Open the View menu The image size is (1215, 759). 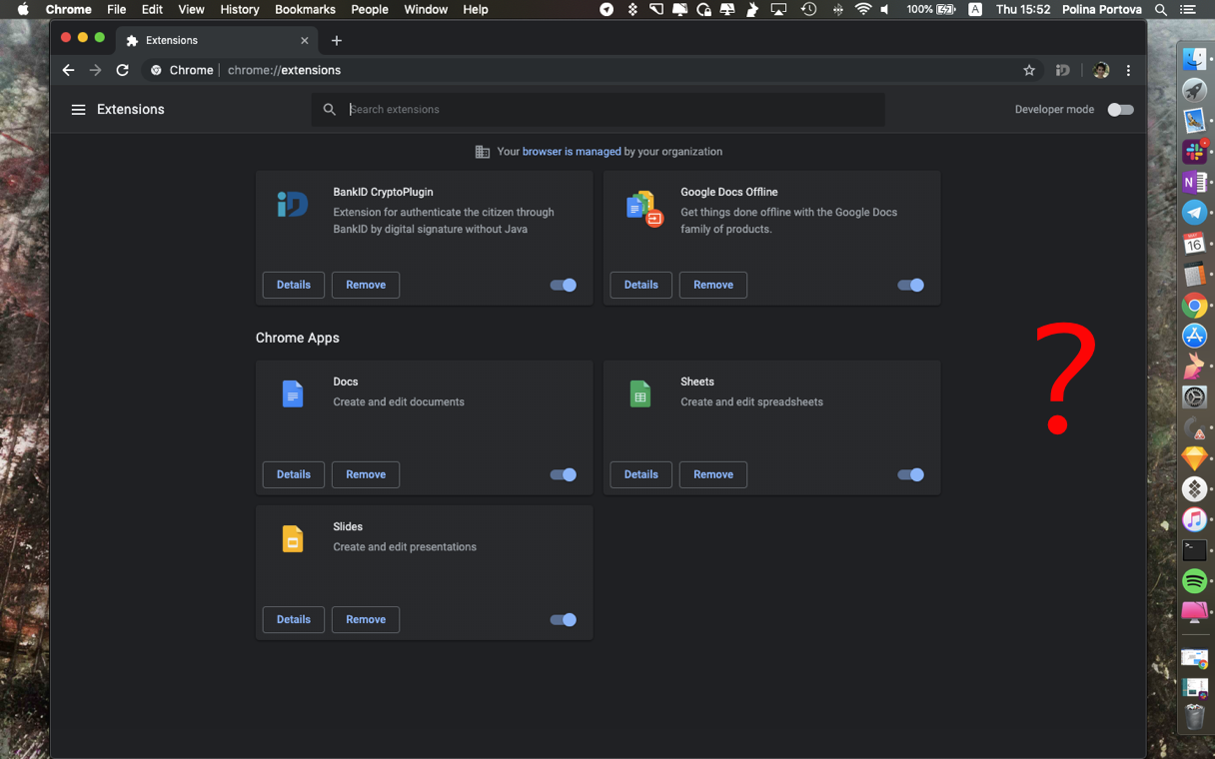191,10
